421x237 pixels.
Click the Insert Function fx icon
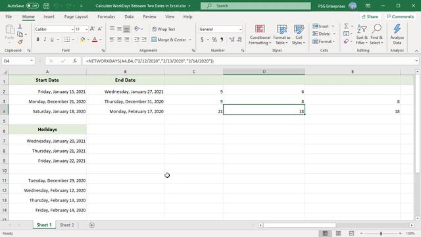[75, 61]
